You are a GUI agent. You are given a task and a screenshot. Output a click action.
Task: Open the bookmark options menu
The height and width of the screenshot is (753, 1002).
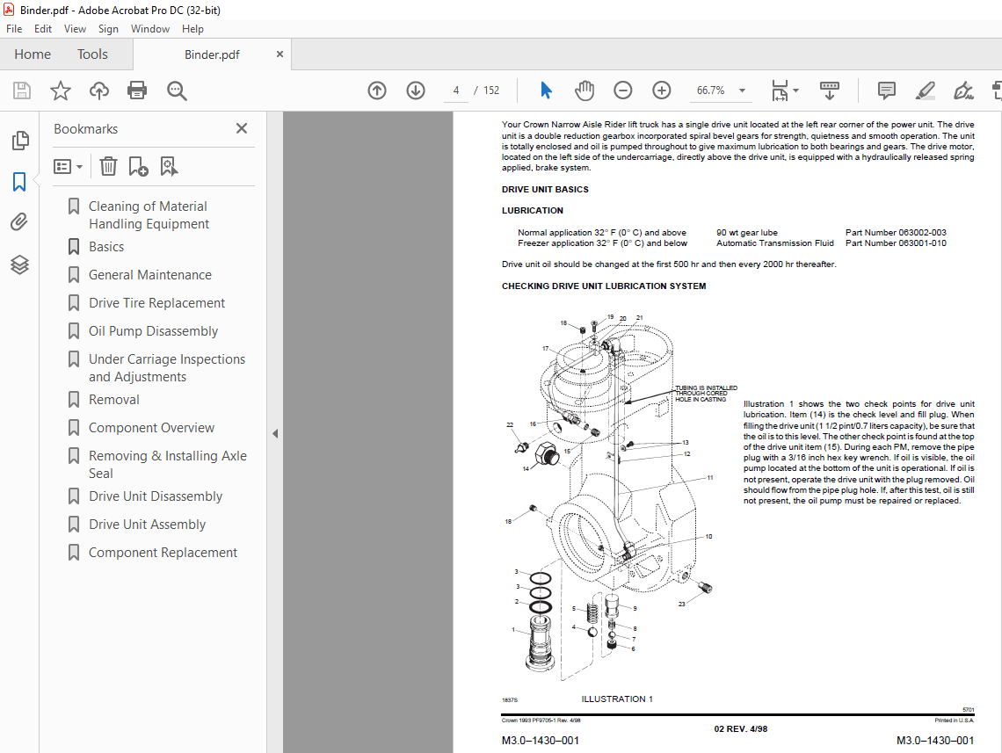[x=68, y=166]
